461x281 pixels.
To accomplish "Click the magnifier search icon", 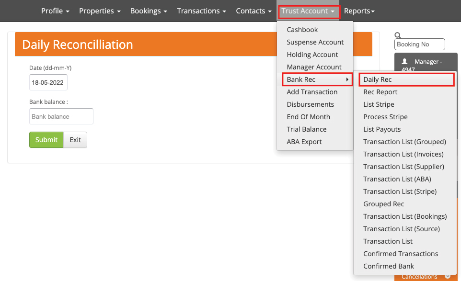I will [398, 35].
